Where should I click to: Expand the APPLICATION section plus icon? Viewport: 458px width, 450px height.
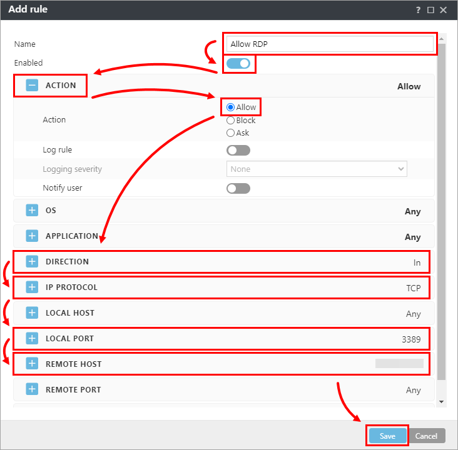[x=32, y=236]
